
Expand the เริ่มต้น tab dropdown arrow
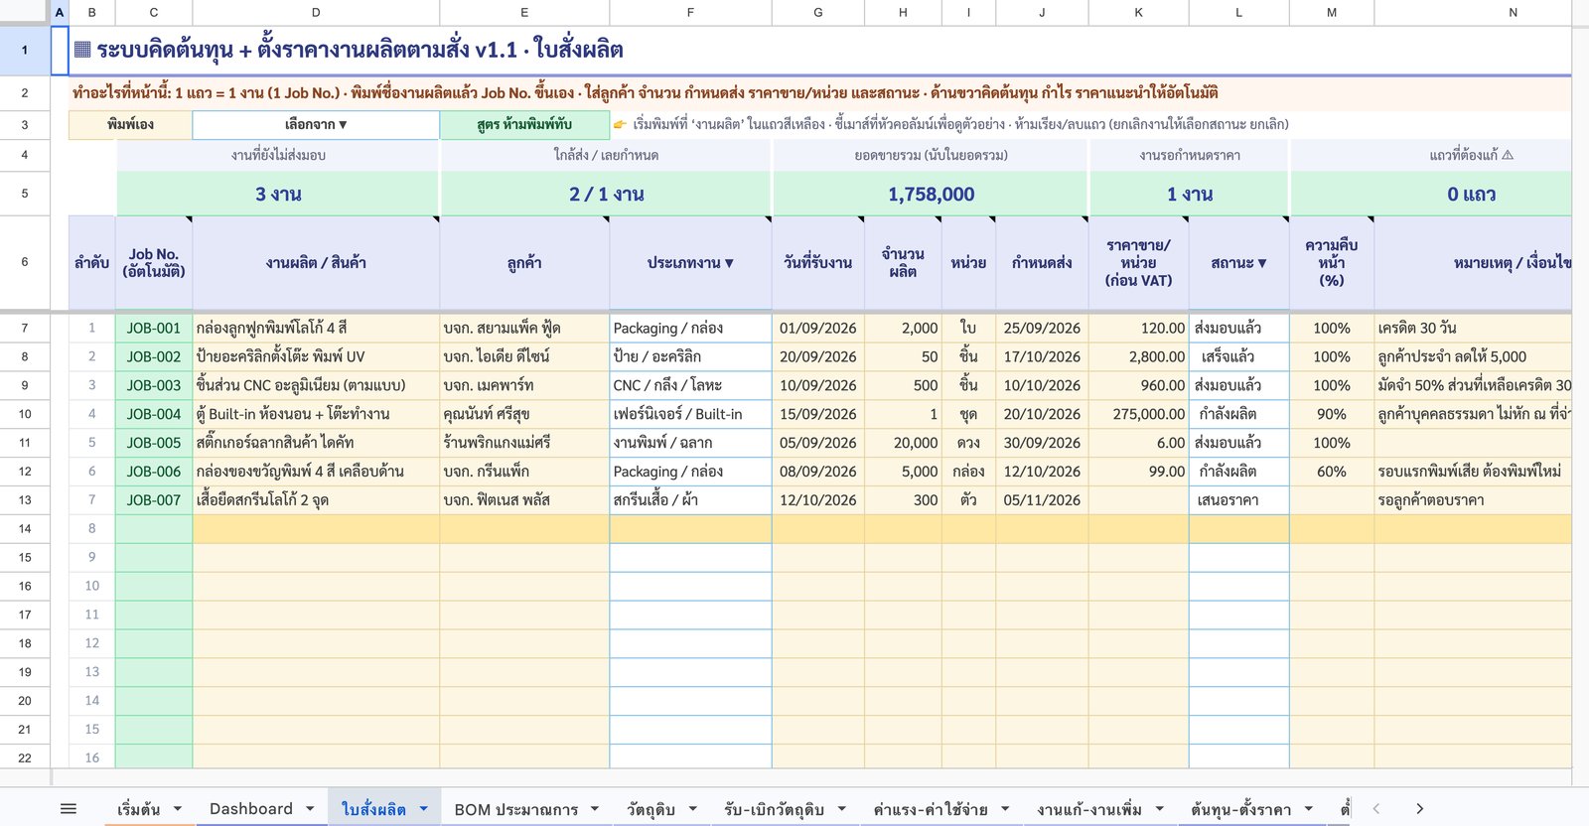178,809
